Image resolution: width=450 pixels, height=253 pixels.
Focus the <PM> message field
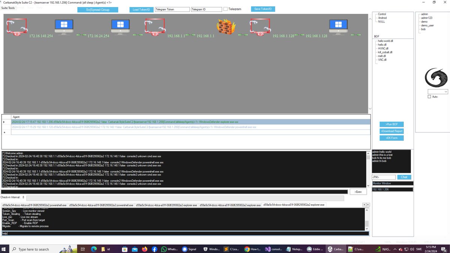coord(384,177)
